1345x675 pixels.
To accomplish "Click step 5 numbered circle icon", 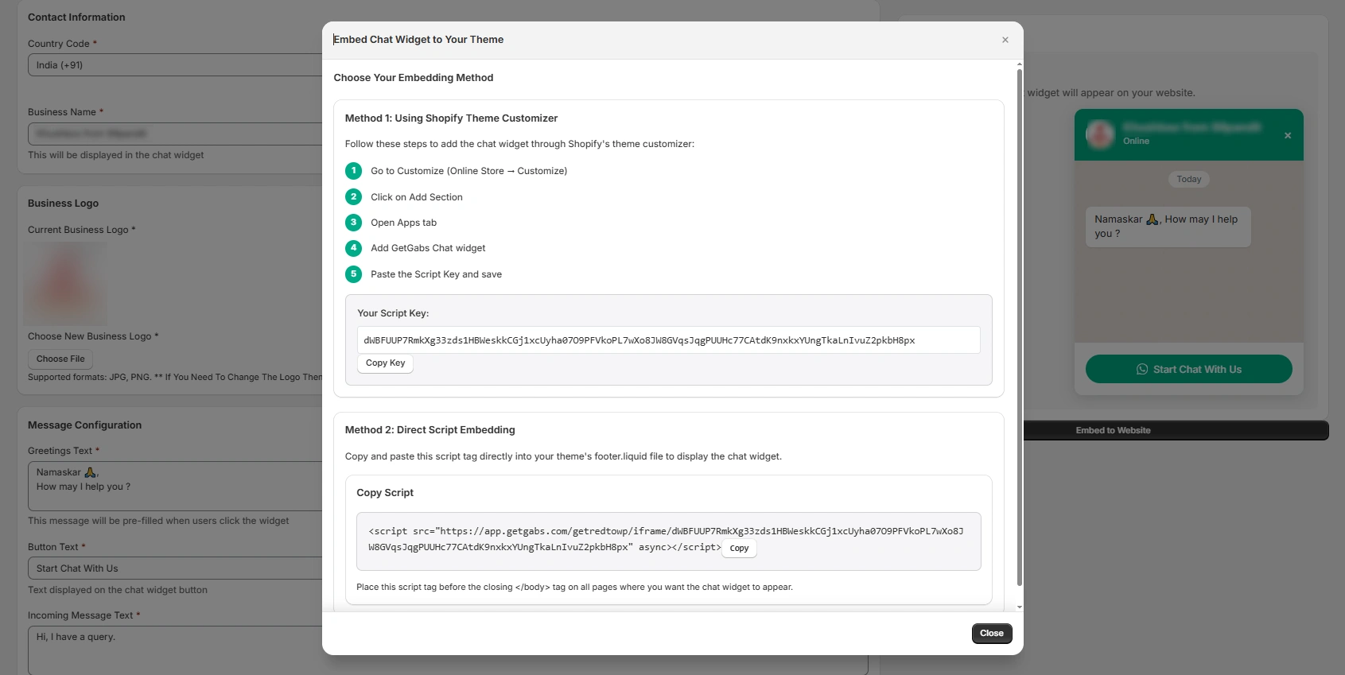I will coord(354,274).
